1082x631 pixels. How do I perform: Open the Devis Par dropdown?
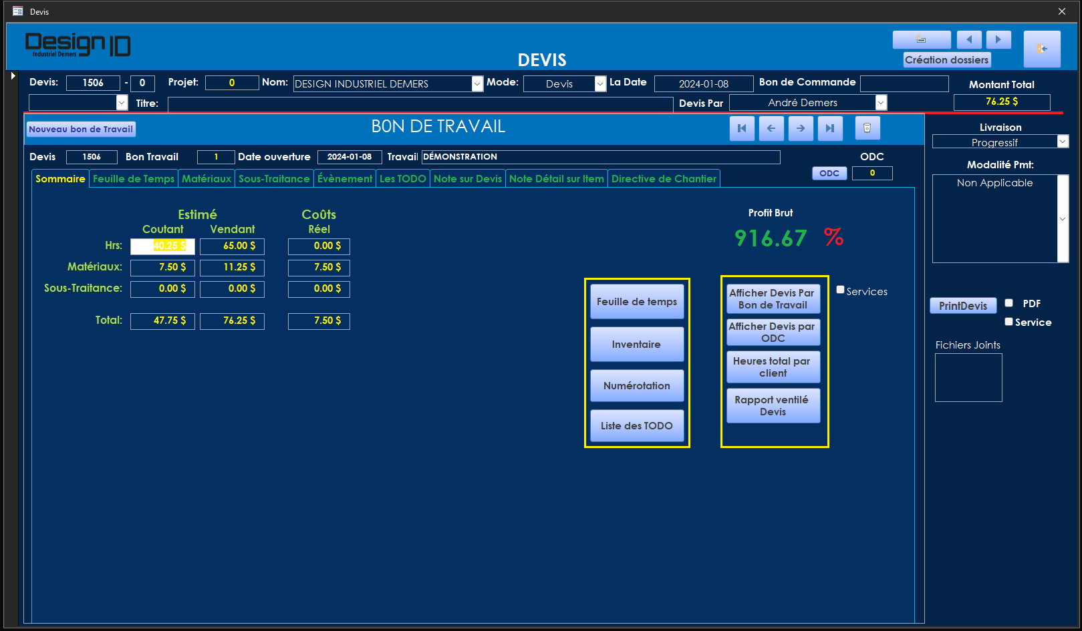881,103
